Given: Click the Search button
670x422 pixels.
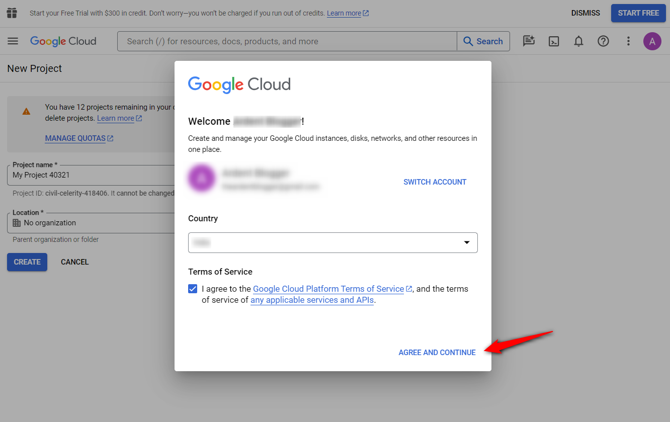Looking at the screenshot, I should tap(483, 41).
